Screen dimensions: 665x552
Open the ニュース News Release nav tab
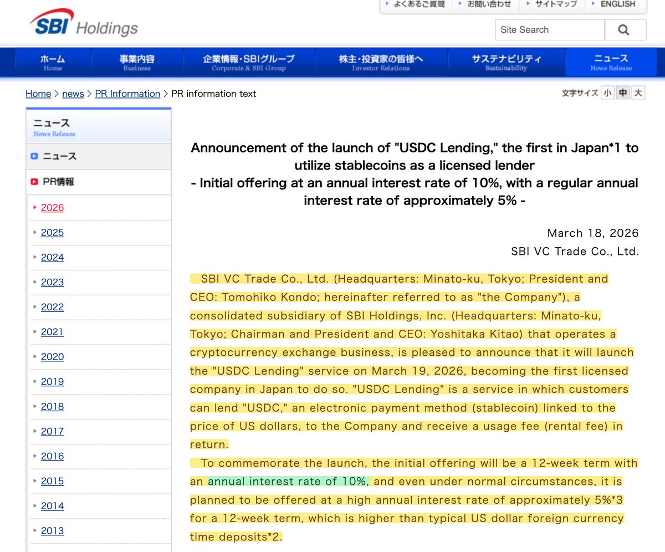point(611,62)
